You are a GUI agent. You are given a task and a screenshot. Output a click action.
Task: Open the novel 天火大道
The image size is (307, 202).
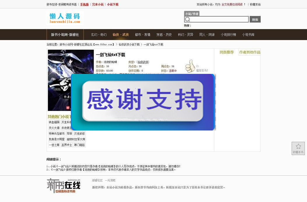tap(54, 128)
